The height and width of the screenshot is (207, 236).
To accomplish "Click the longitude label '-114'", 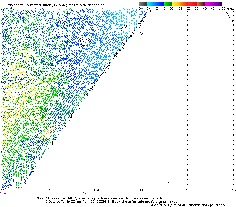I will tap(95, 190).
